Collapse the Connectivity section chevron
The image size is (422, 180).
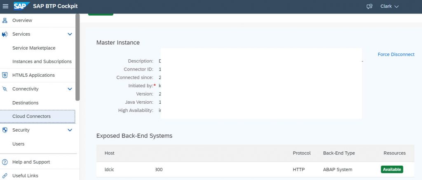pos(70,89)
